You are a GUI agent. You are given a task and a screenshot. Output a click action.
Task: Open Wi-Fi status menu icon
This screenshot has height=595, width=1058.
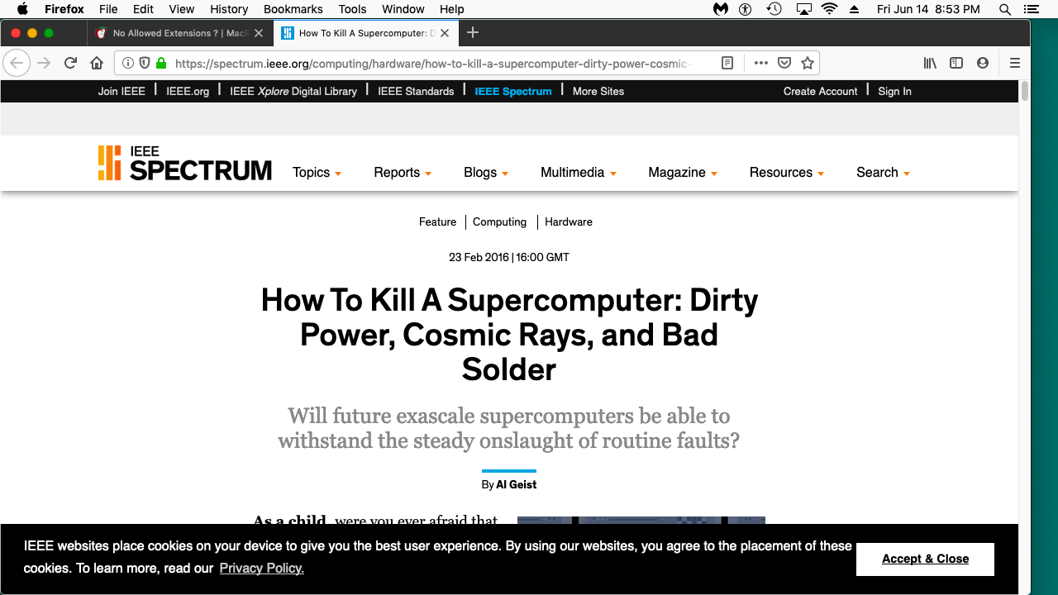point(829,9)
